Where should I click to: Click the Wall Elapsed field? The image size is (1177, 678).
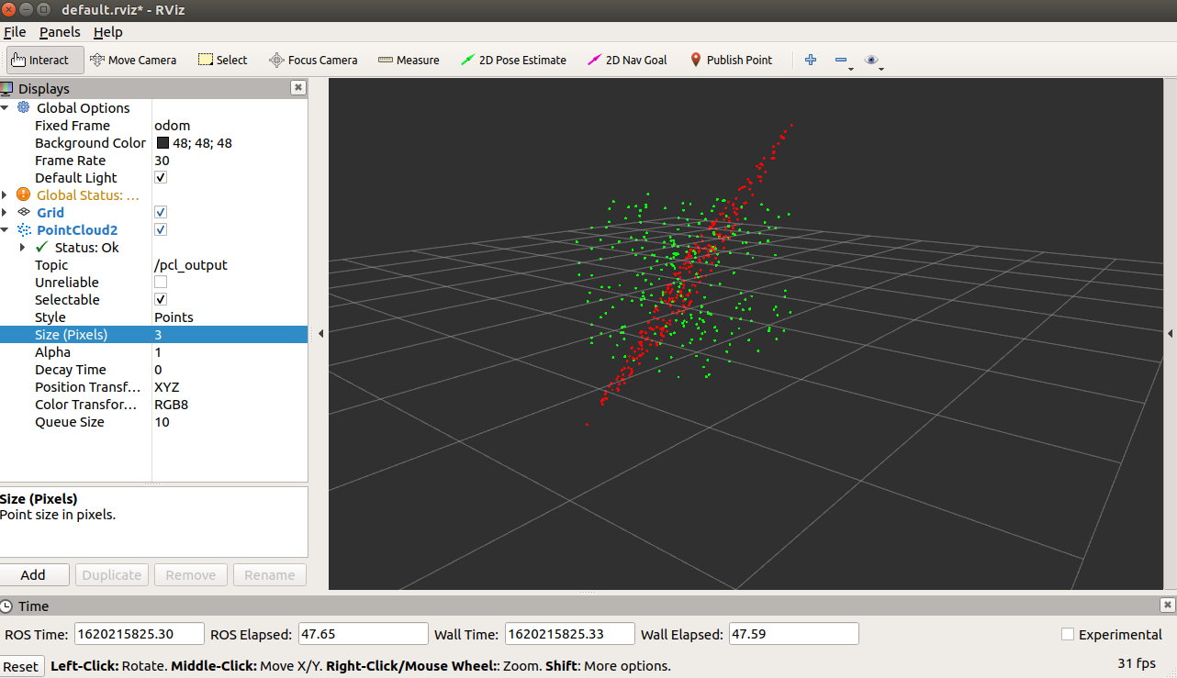click(x=794, y=634)
